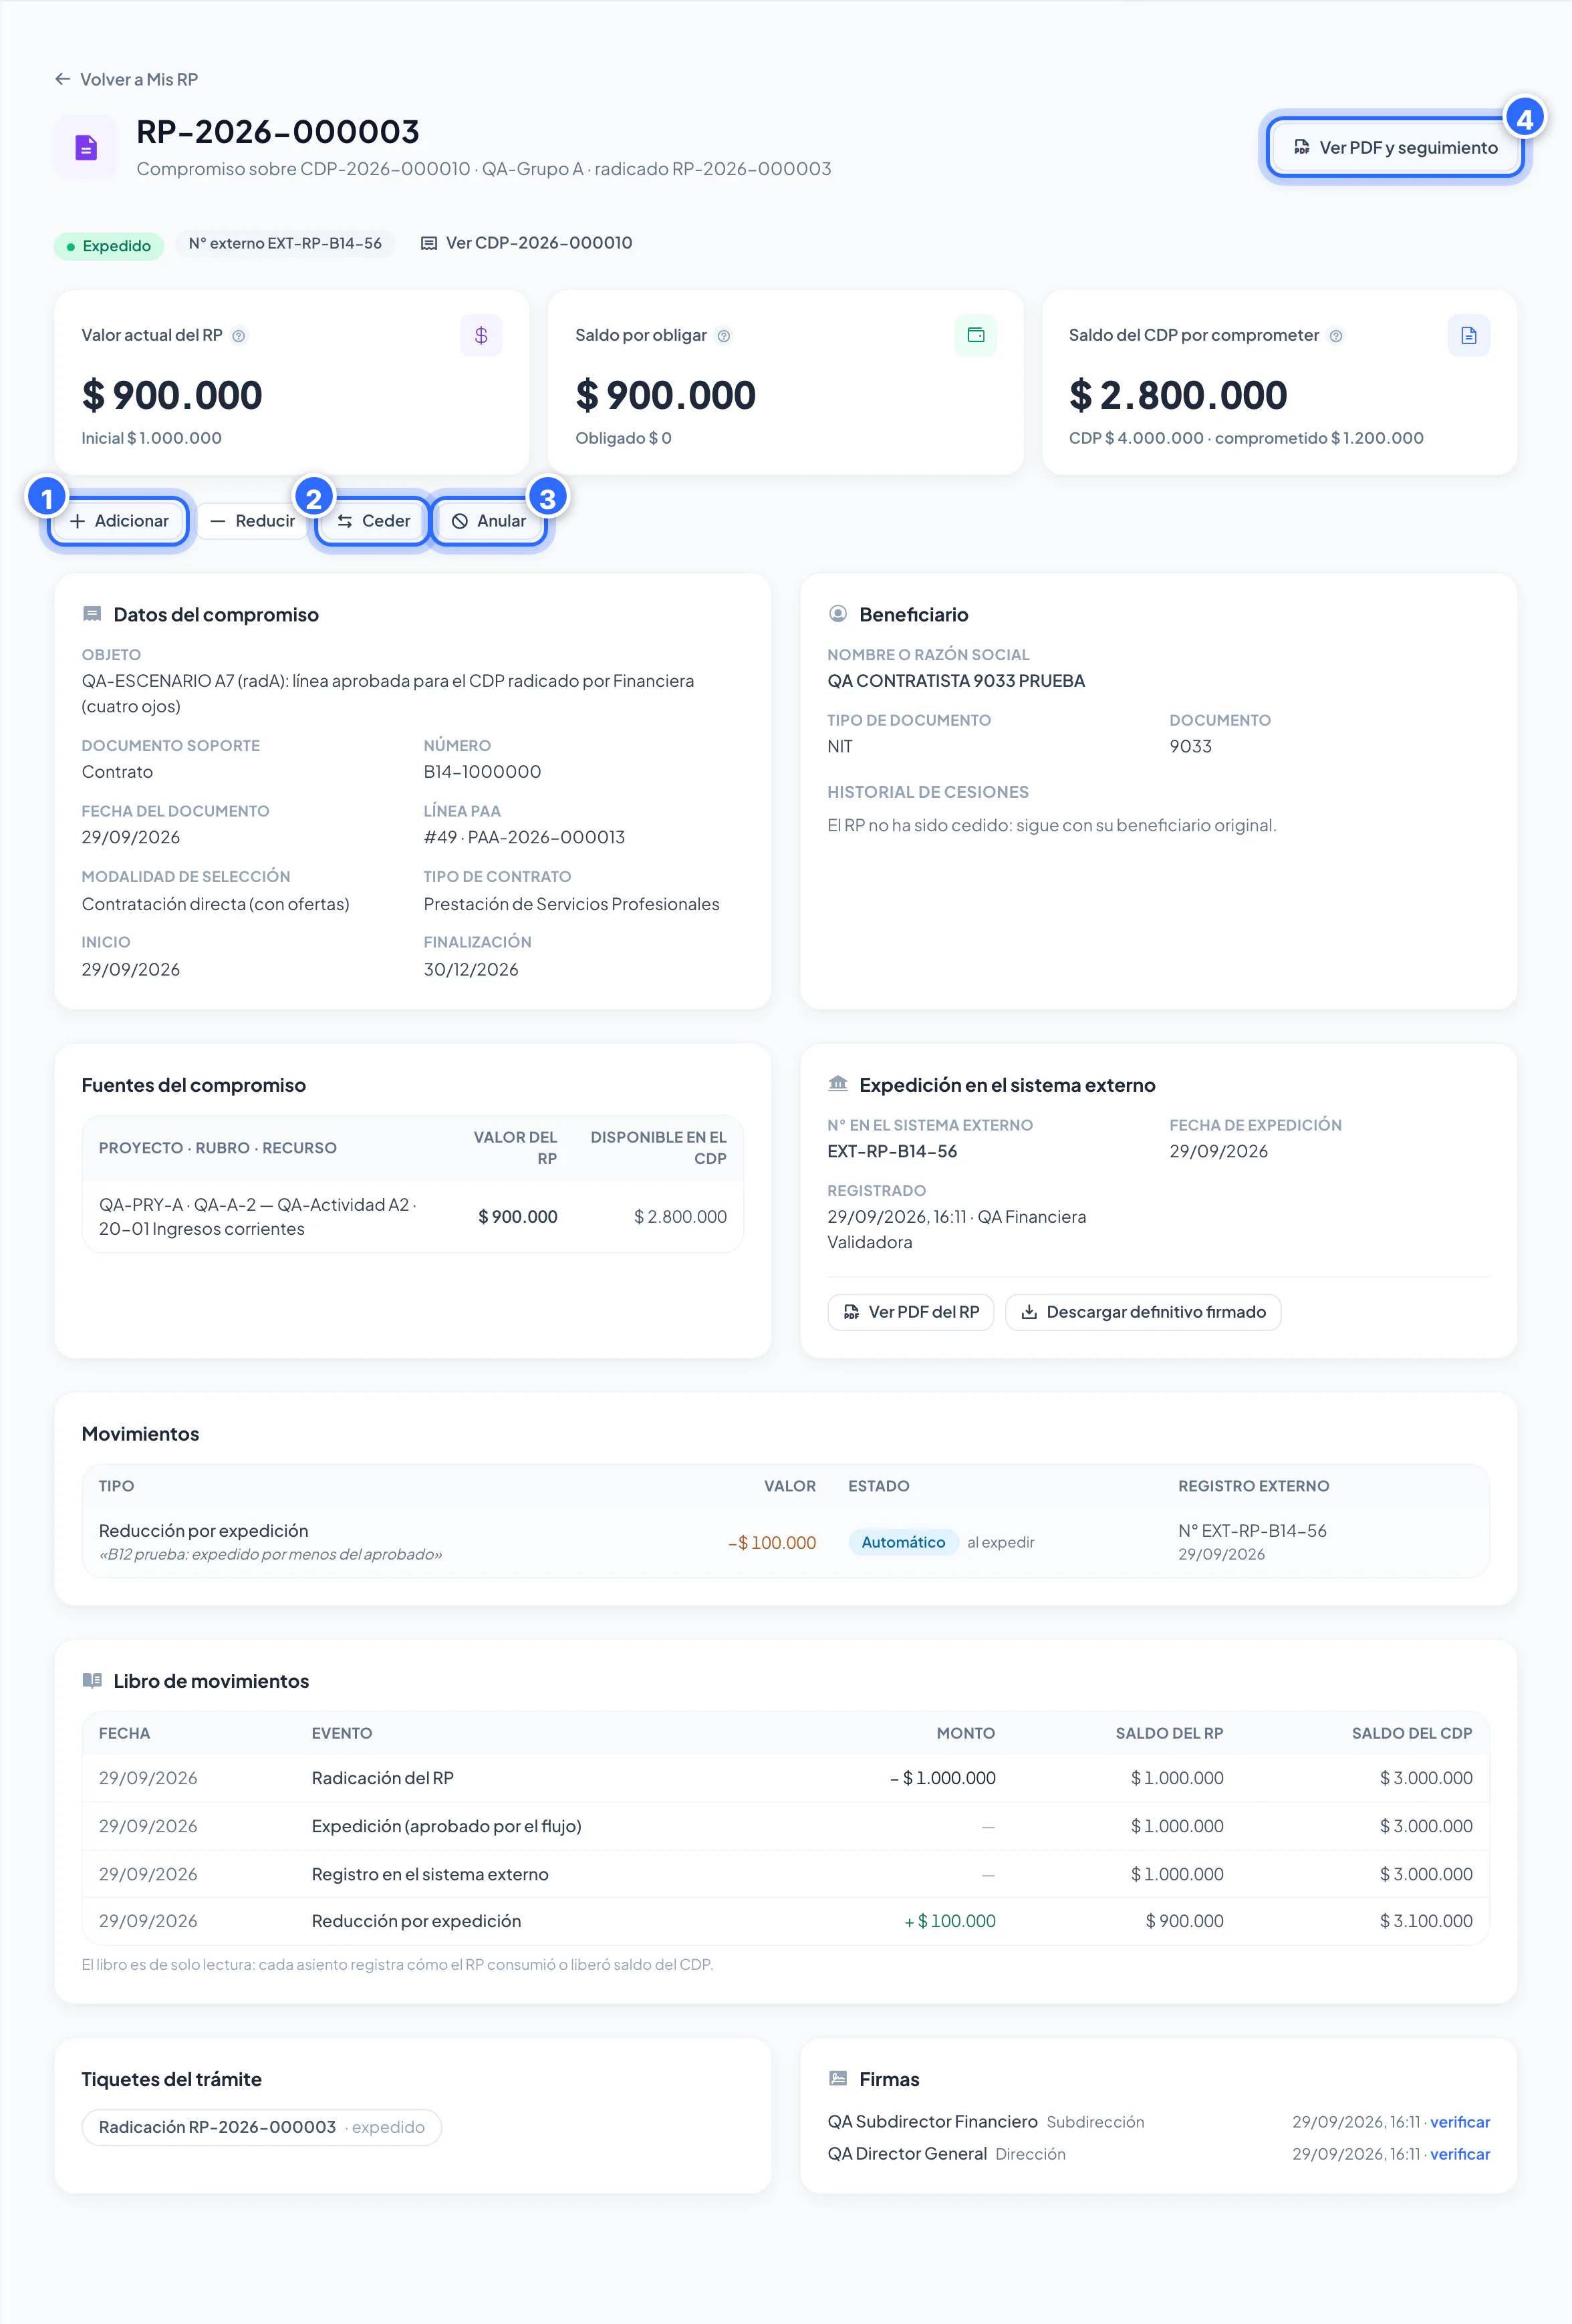The width and height of the screenshot is (1572, 2324).
Task: Open the Ver CDP-2026-000010 link
Action: (527, 243)
